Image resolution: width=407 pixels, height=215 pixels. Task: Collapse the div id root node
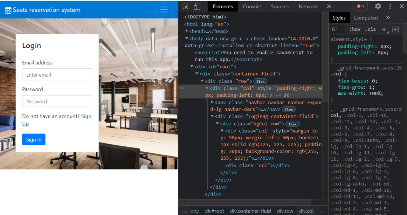pyautogui.click(x=192, y=66)
